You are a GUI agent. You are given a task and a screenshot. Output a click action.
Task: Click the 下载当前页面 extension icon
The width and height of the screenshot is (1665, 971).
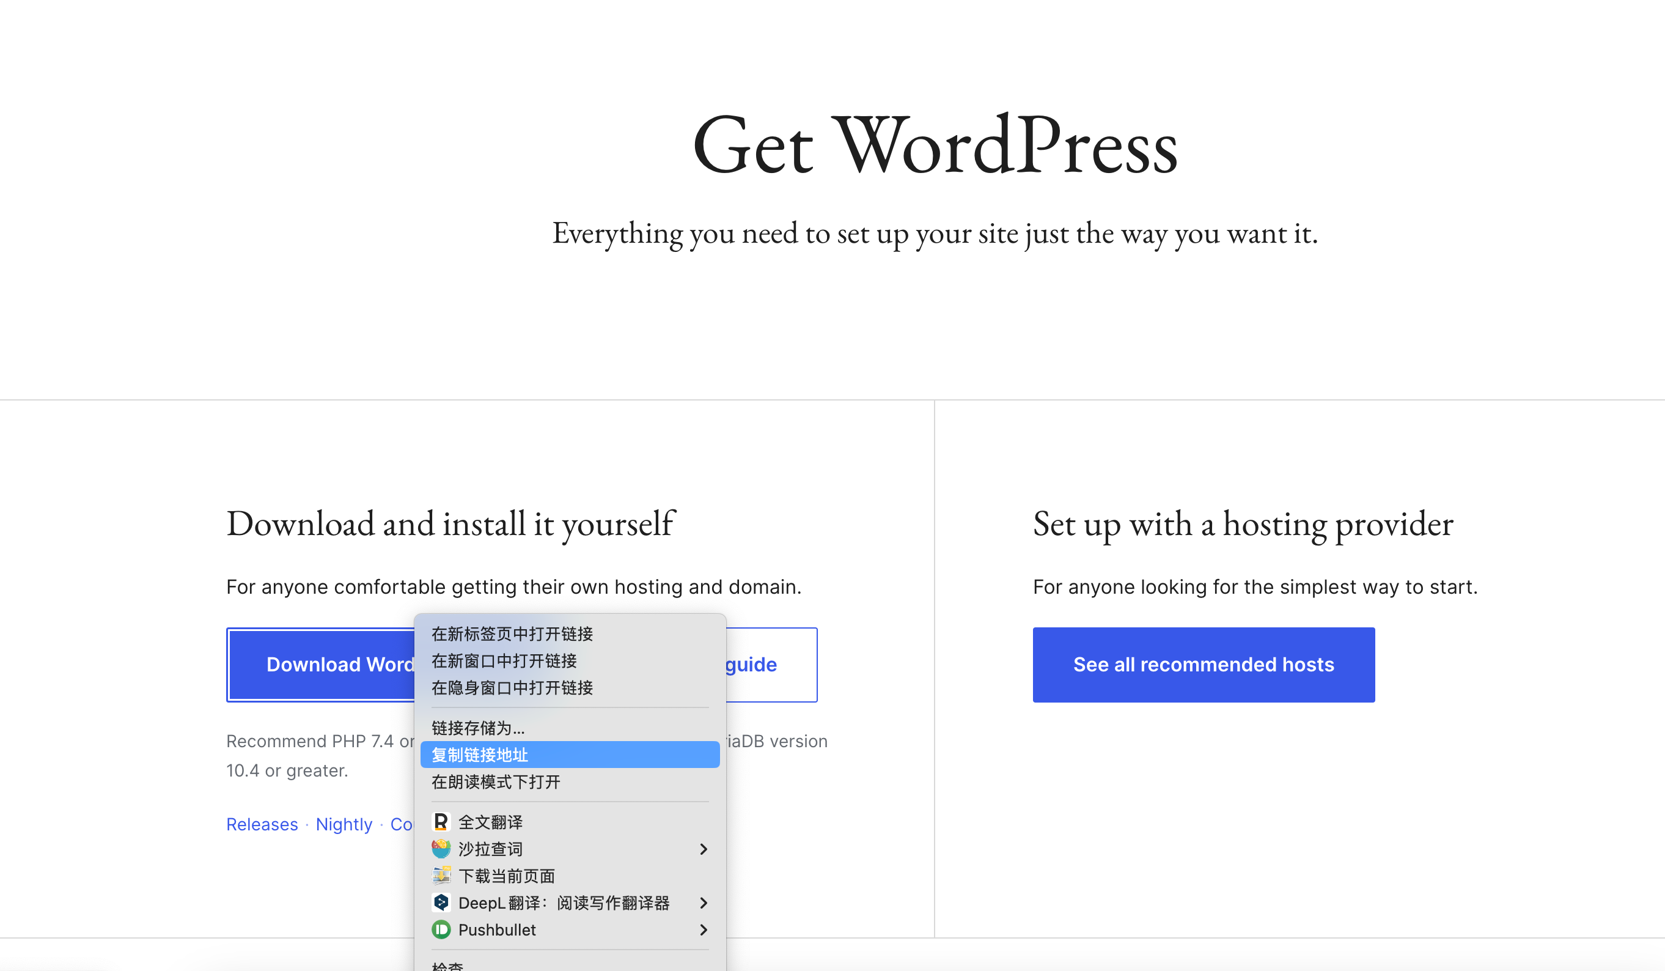pyautogui.click(x=441, y=876)
